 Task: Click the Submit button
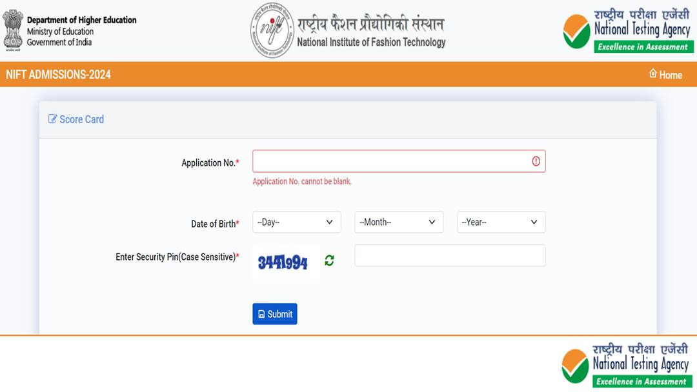click(275, 314)
